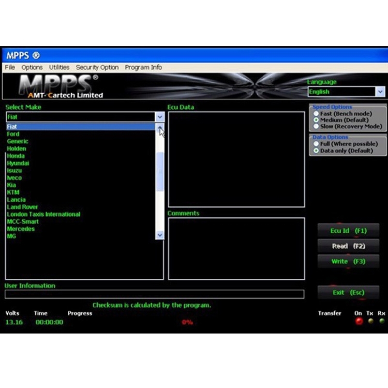Click the User Information text field
Screen dimensions: 388x388
tap(154, 294)
